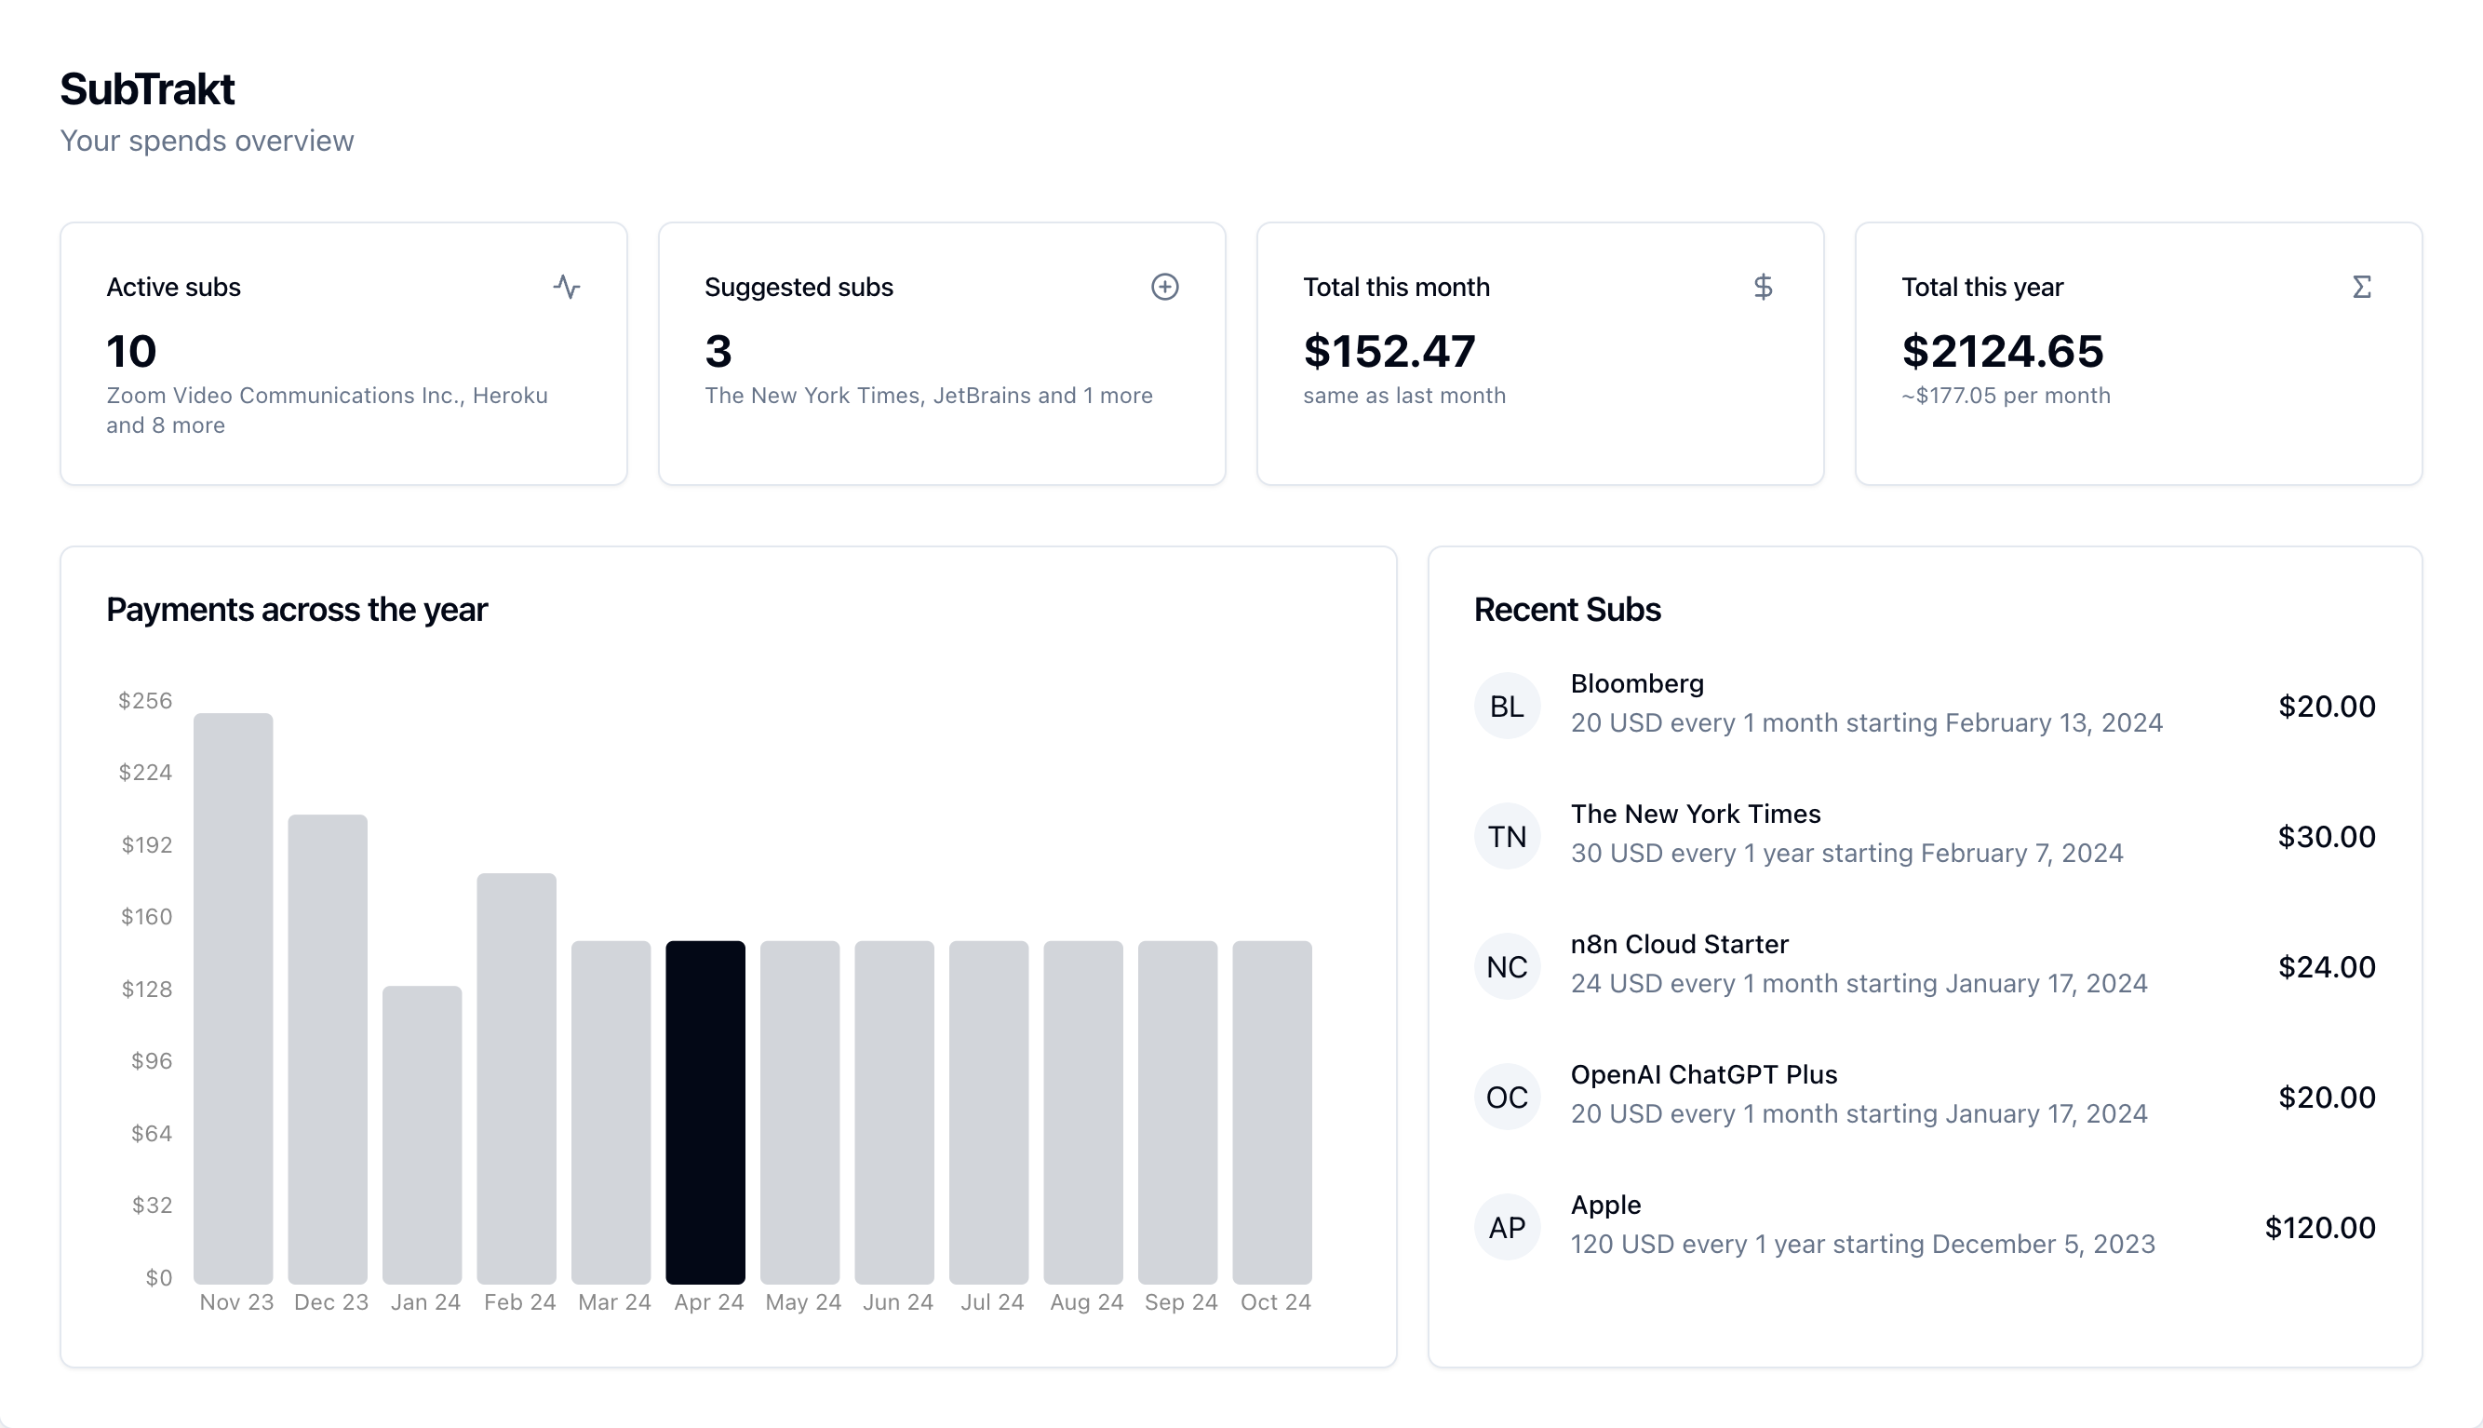Click '24 USD every 1 month starting January 17, 2024'

pyautogui.click(x=1859, y=985)
